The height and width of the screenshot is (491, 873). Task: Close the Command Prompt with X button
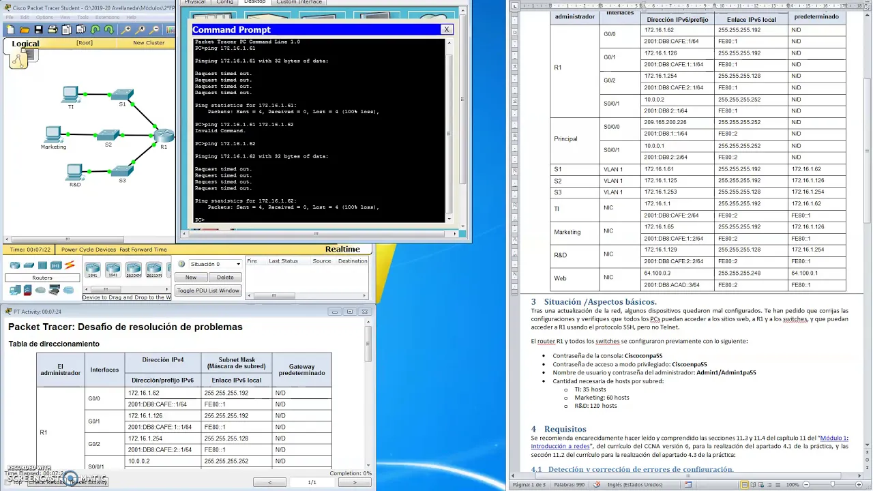coord(446,29)
